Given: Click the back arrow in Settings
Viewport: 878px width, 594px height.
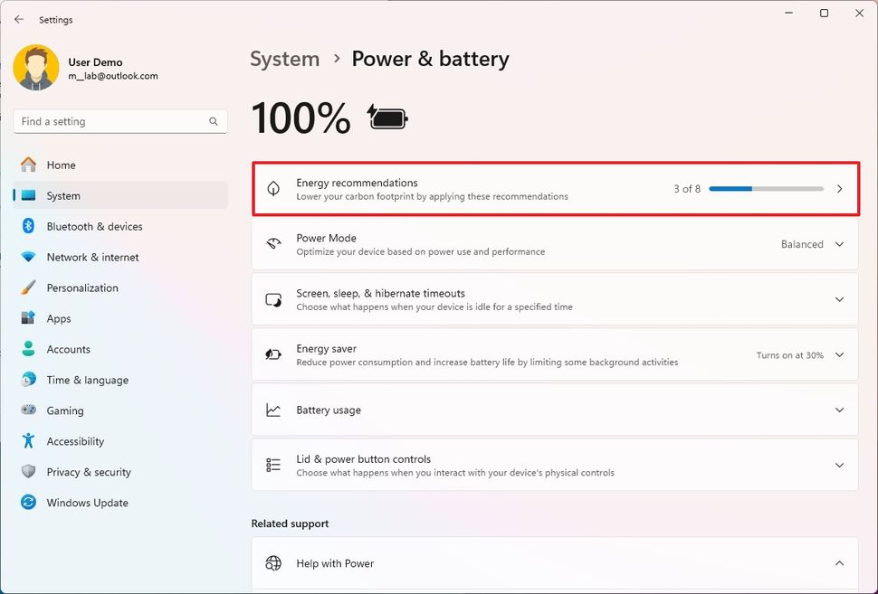Looking at the screenshot, I should [18, 19].
